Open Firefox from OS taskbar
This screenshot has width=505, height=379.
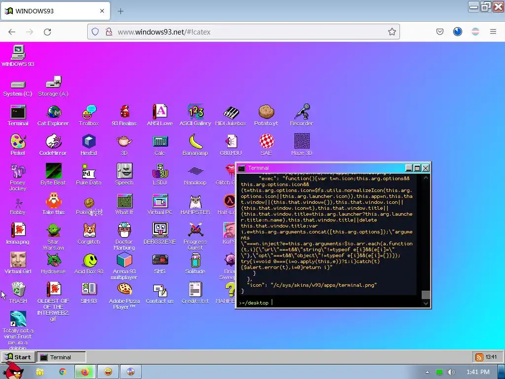pyautogui.click(x=85, y=372)
